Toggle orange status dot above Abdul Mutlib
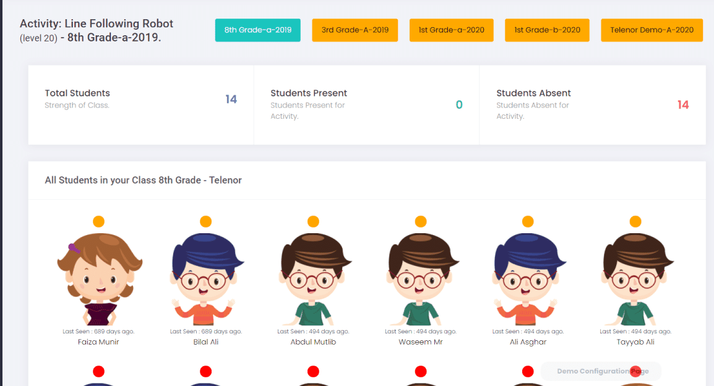Viewport: 714px width, 386px height. (x=313, y=221)
